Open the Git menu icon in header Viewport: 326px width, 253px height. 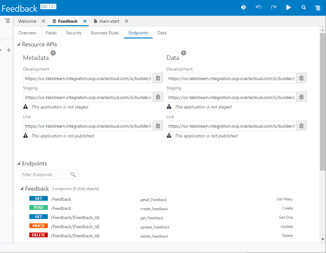click(244, 8)
